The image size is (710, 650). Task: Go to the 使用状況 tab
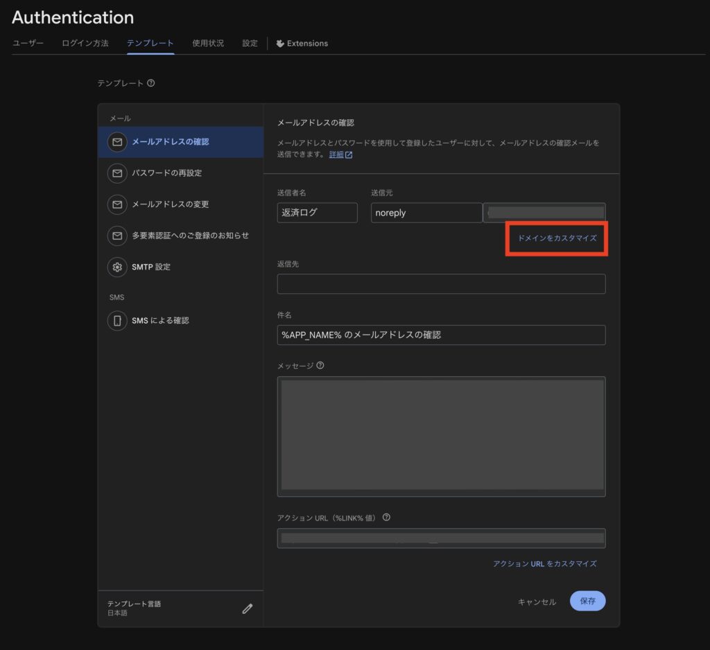(x=208, y=43)
